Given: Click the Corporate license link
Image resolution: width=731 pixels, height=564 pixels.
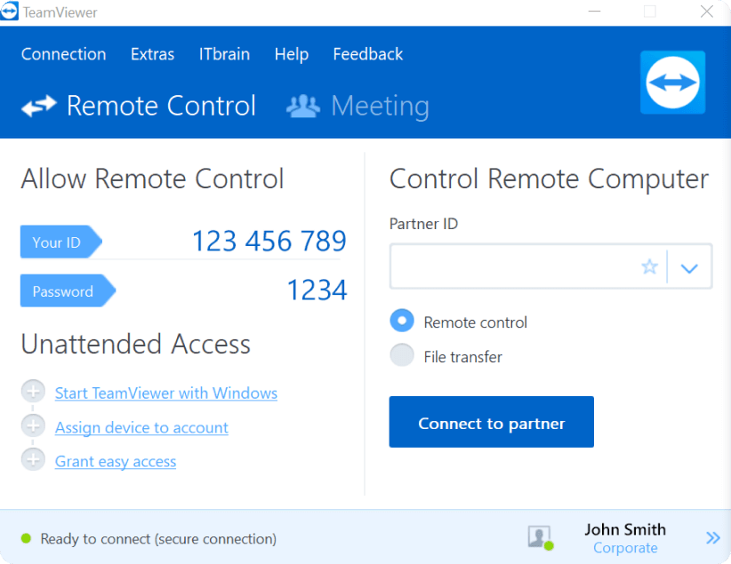Looking at the screenshot, I should click(625, 548).
